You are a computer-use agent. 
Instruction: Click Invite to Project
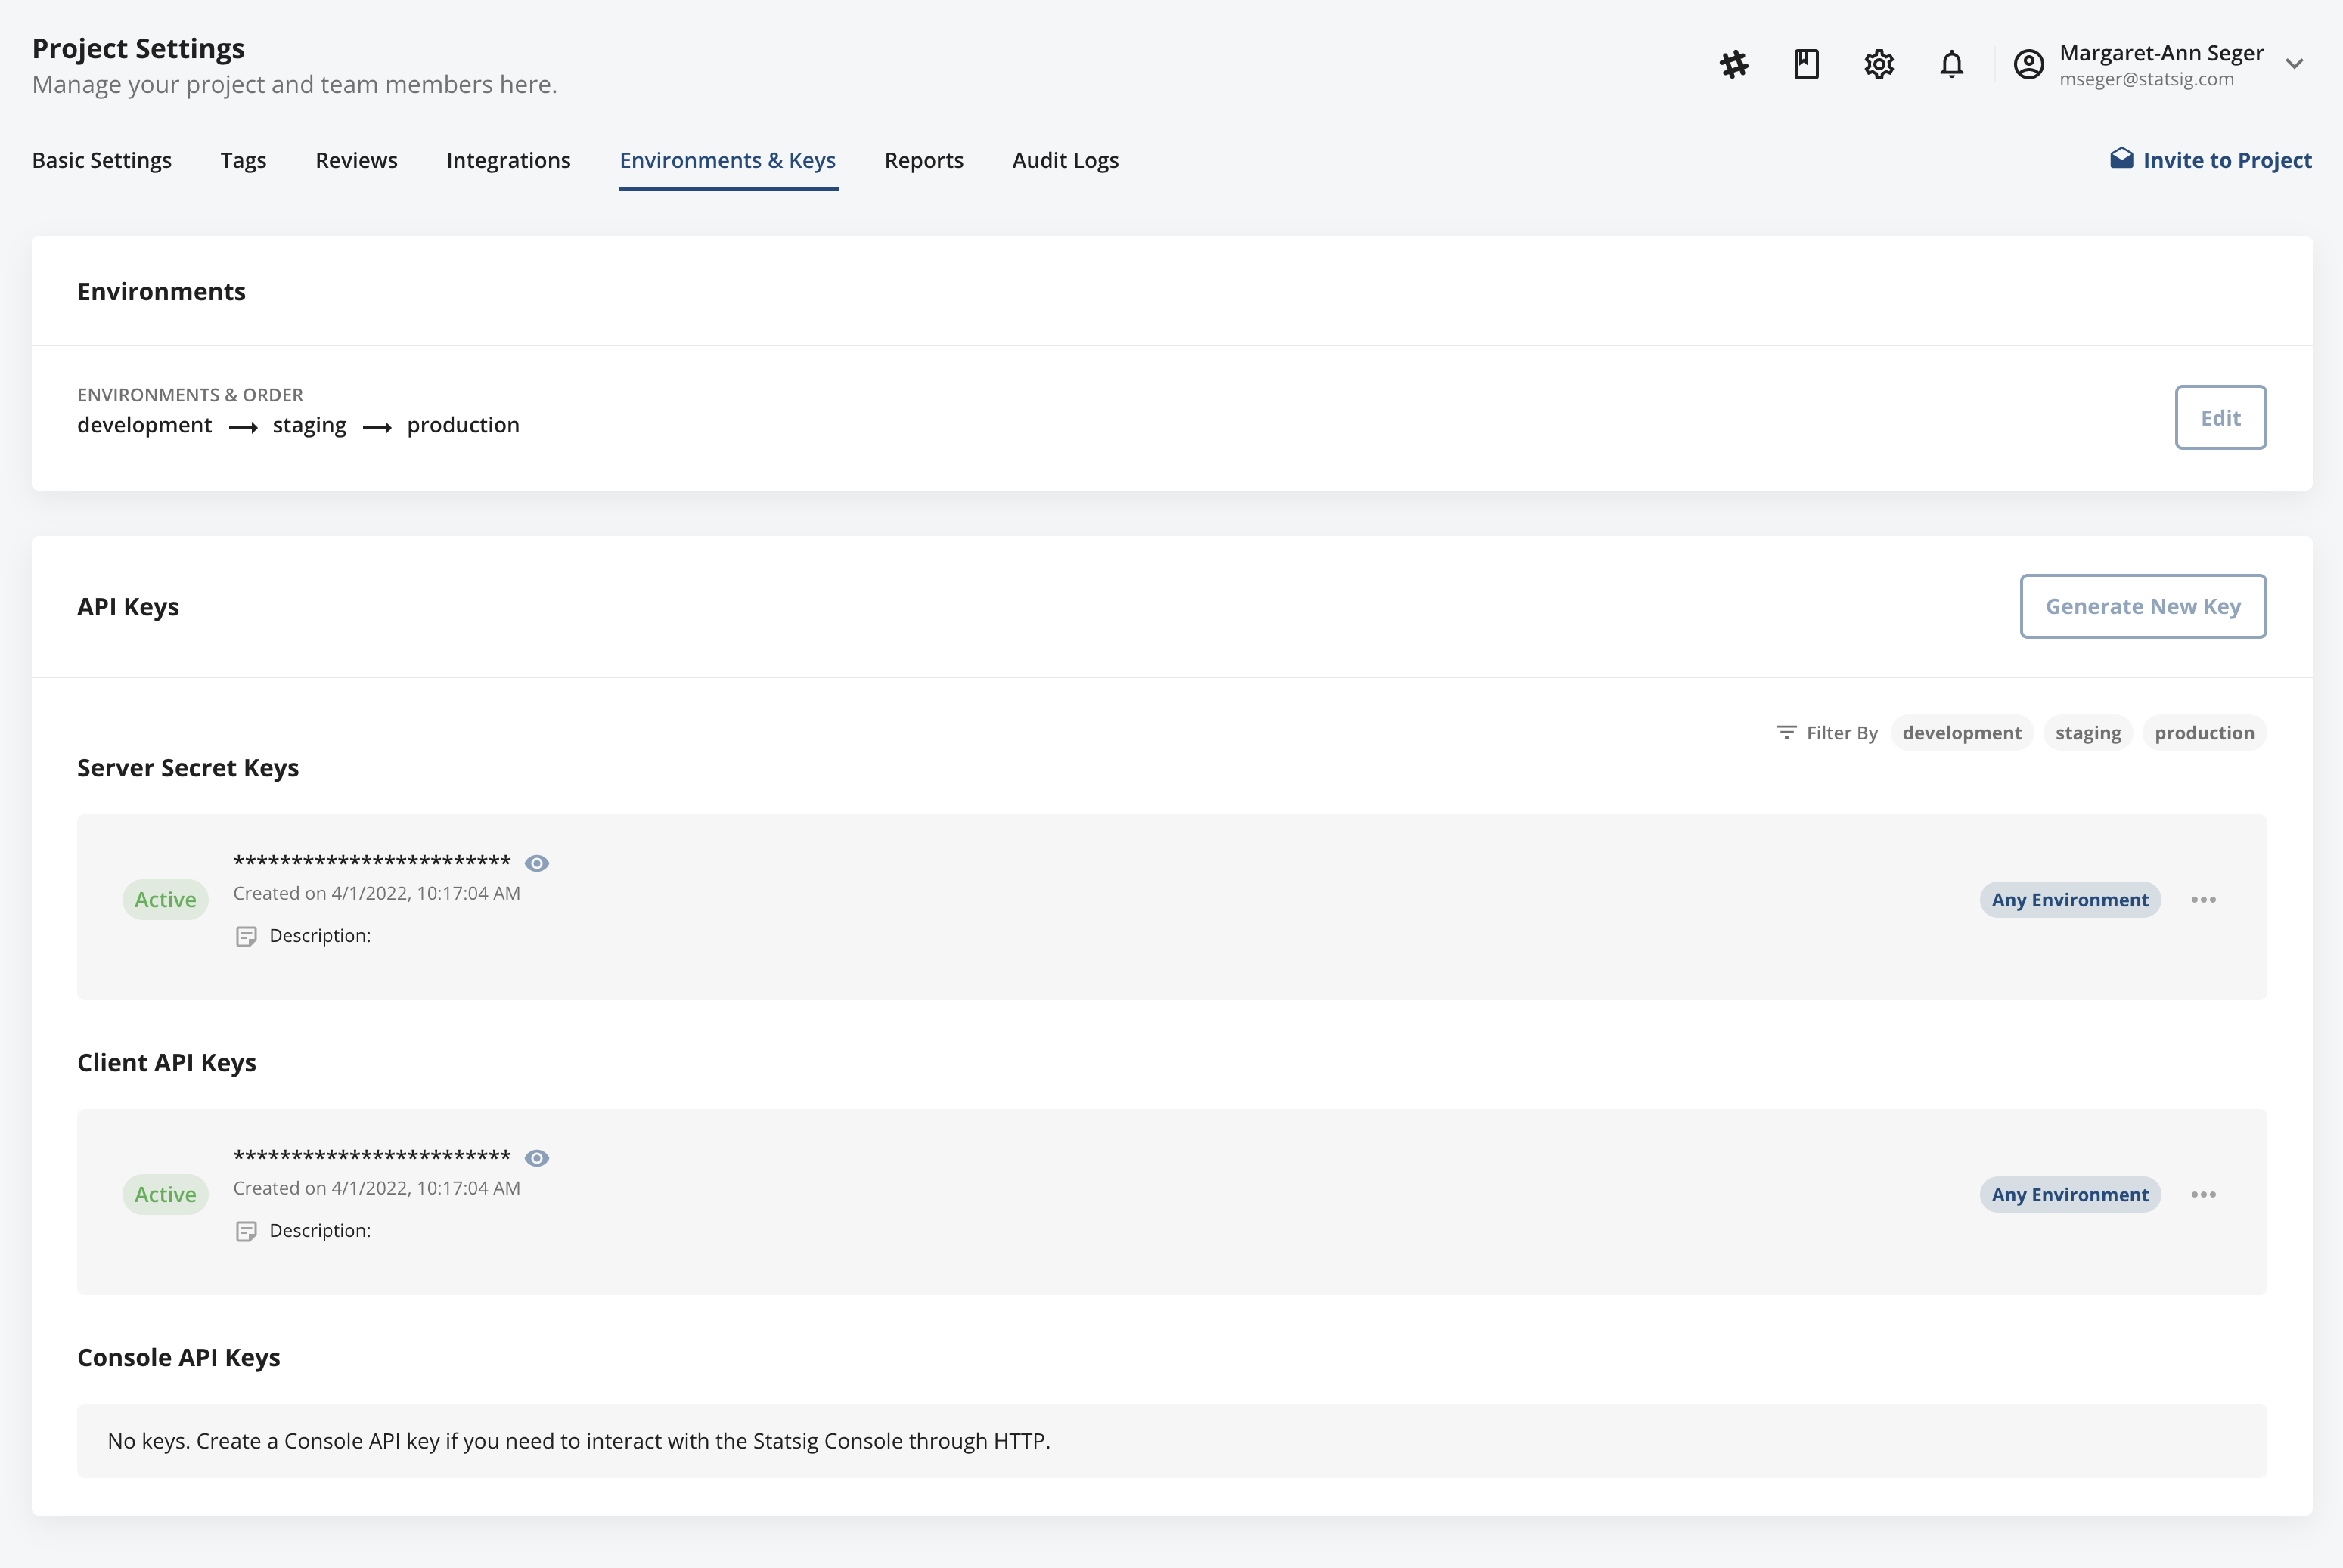pos(2227,158)
